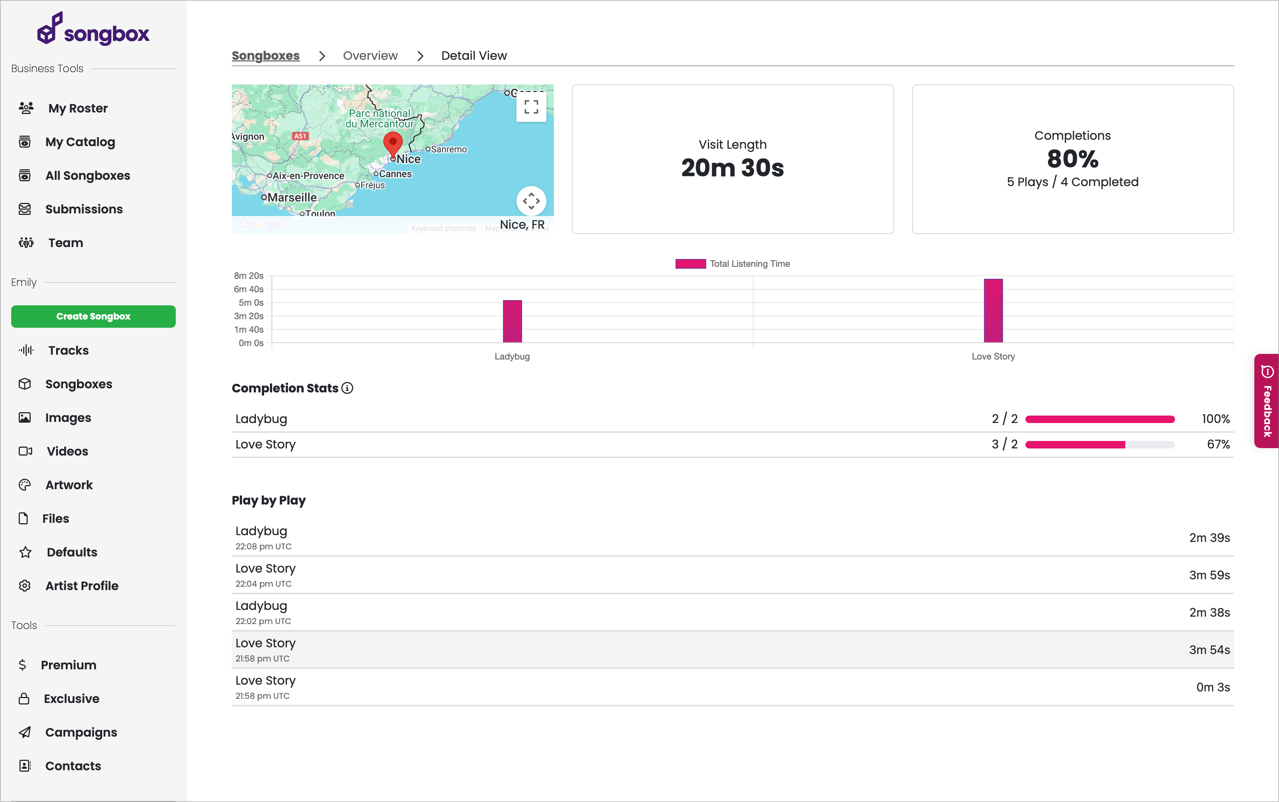
Task: Click the Completion Stats info icon
Action: [x=347, y=388]
